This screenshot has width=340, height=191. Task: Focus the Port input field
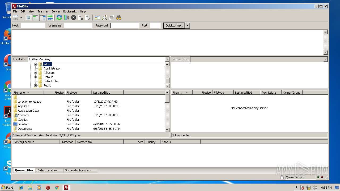click(x=155, y=25)
